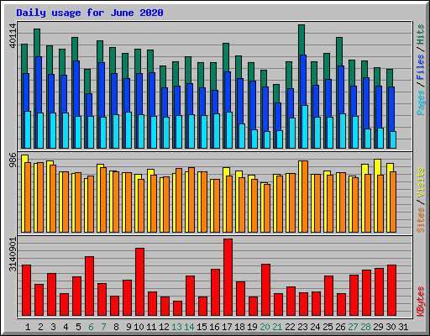This screenshot has height=336, width=430.
Task: Click the 'Daily usage for June 2020' title
Action: point(90,13)
